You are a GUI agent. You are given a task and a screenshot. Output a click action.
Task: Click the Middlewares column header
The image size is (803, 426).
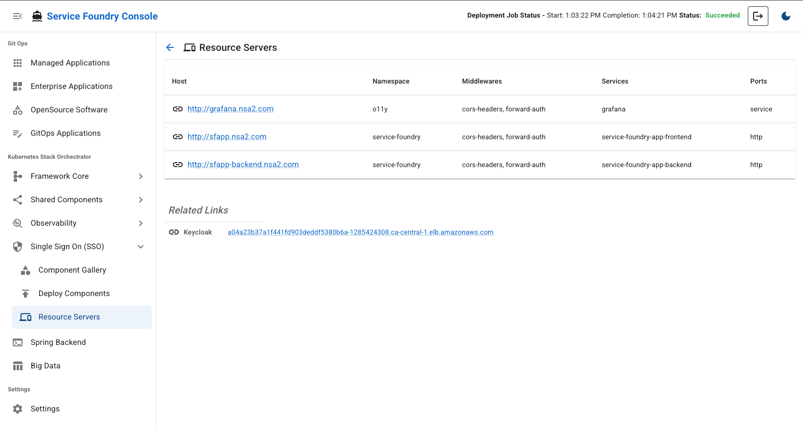pyautogui.click(x=482, y=81)
